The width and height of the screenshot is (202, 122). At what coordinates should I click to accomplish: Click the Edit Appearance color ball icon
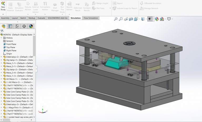(156, 19)
